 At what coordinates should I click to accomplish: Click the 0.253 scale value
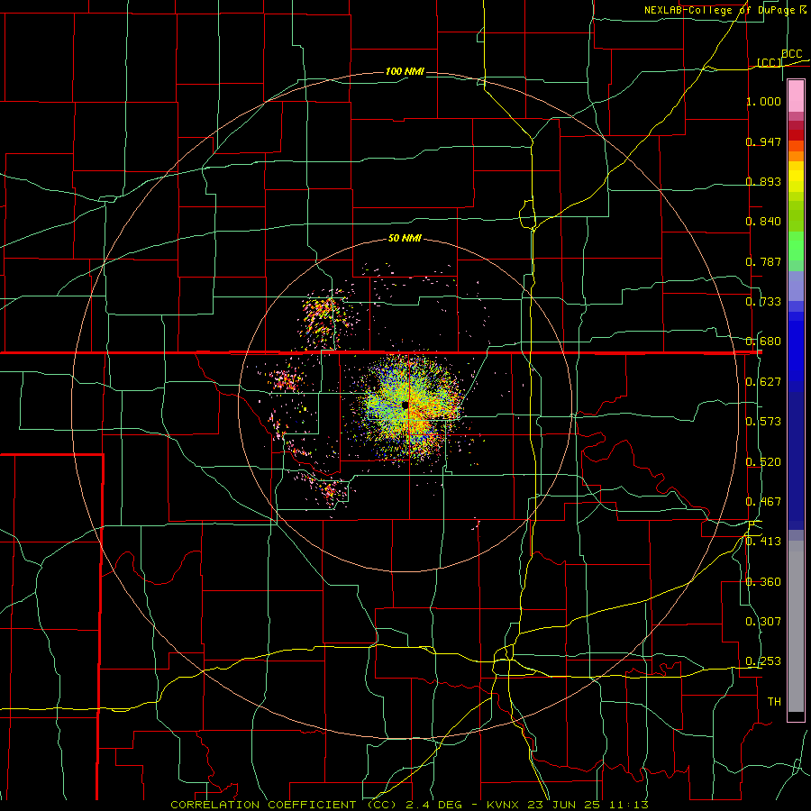coord(763,661)
